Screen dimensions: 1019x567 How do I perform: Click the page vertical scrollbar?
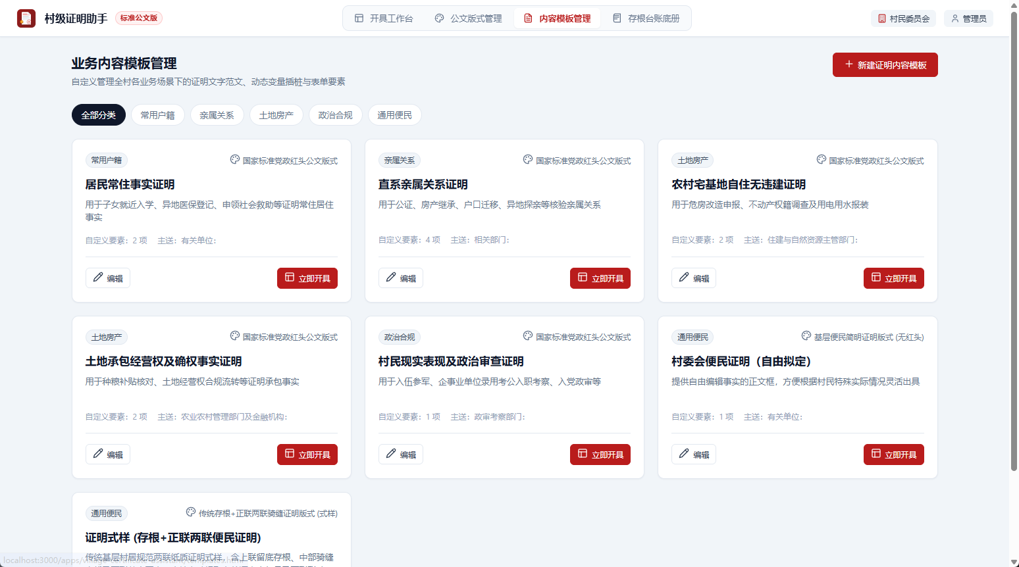coord(1014,241)
